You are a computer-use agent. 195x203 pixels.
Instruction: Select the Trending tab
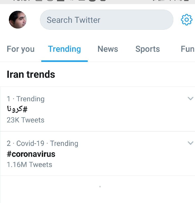pos(64,49)
